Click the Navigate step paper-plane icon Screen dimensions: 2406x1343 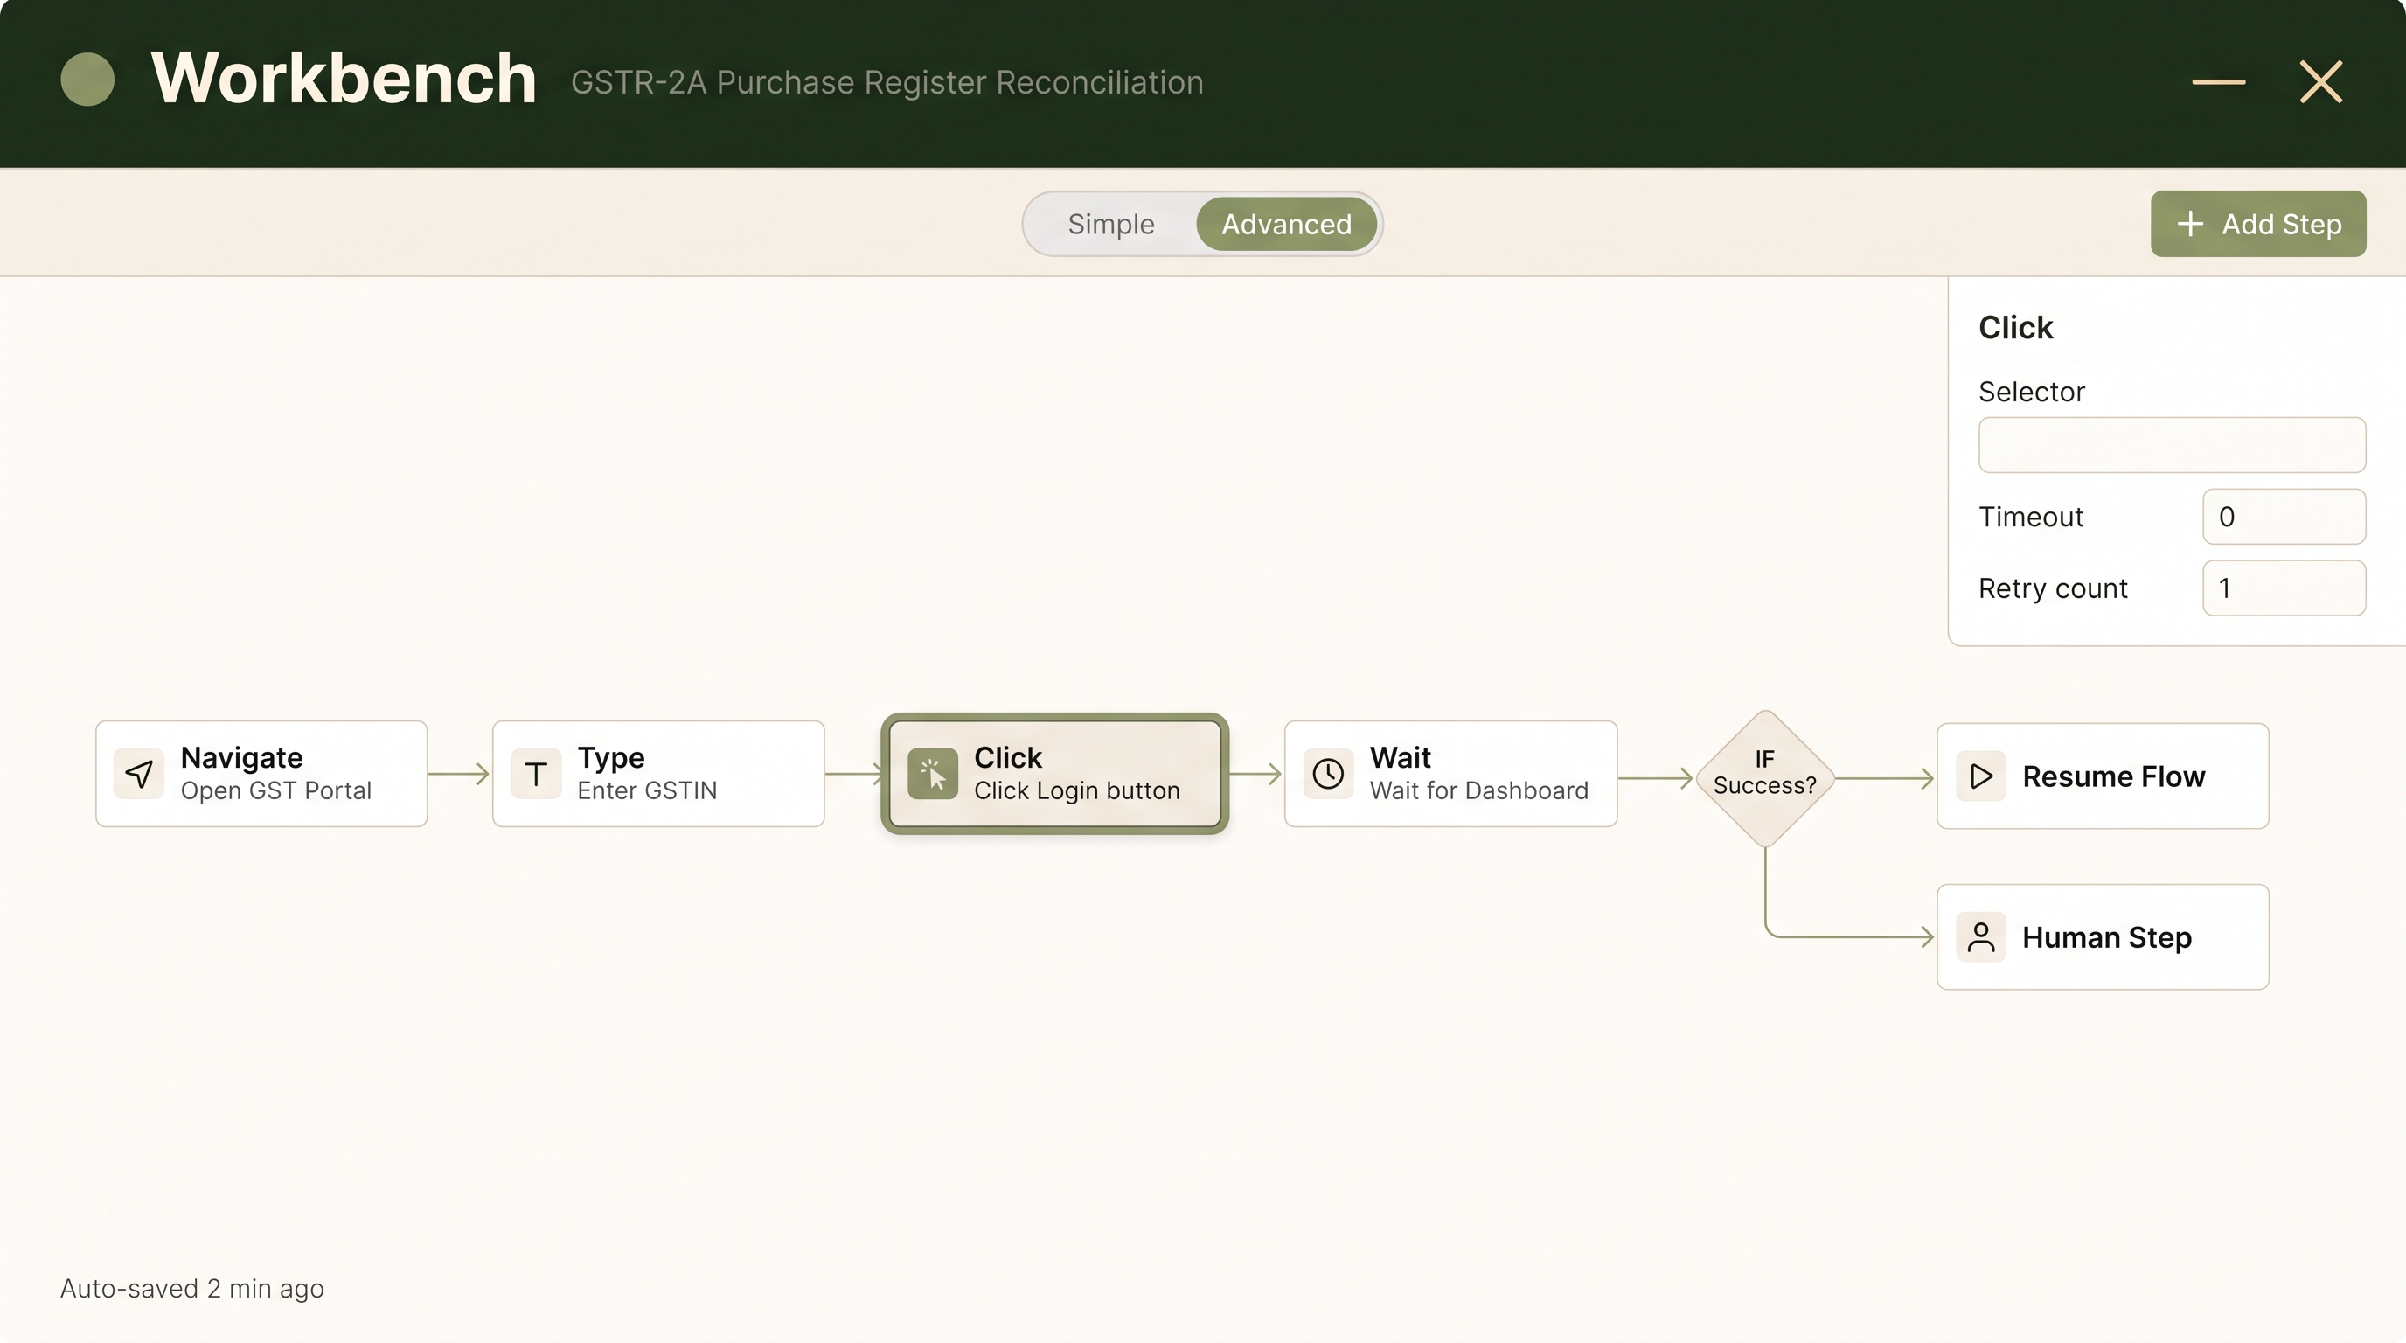click(x=139, y=773)
